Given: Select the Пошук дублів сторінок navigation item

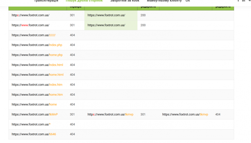Looking at the screenshot, I should pos(84,1).
